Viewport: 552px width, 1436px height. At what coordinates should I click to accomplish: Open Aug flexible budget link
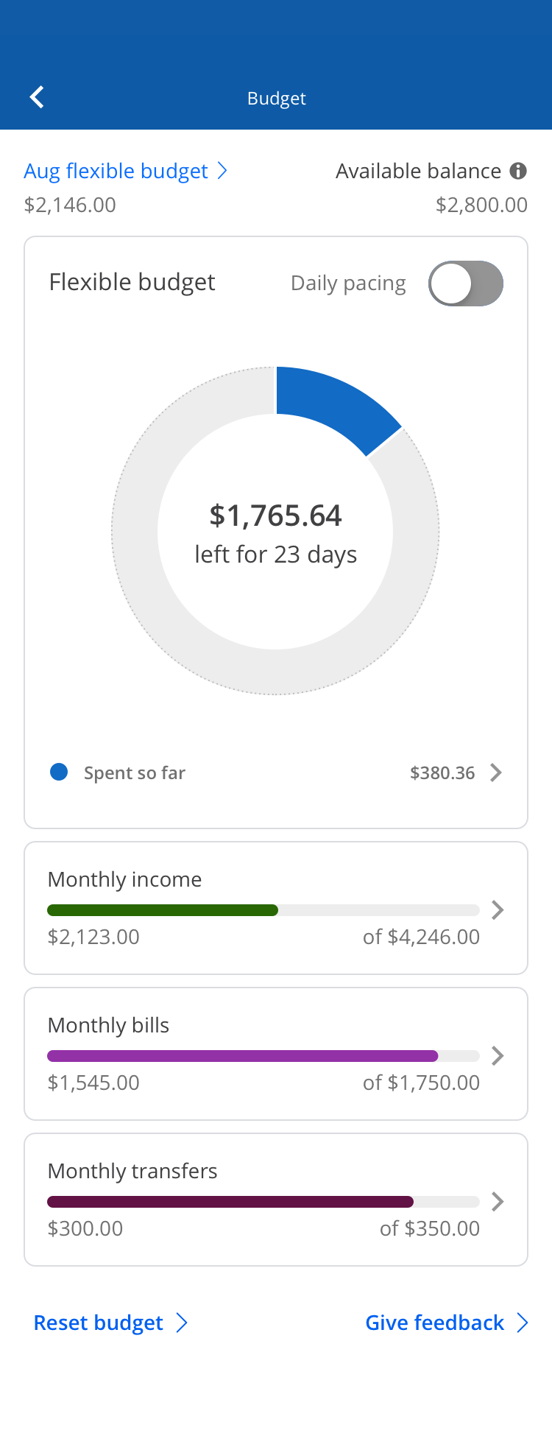(116, 171)
